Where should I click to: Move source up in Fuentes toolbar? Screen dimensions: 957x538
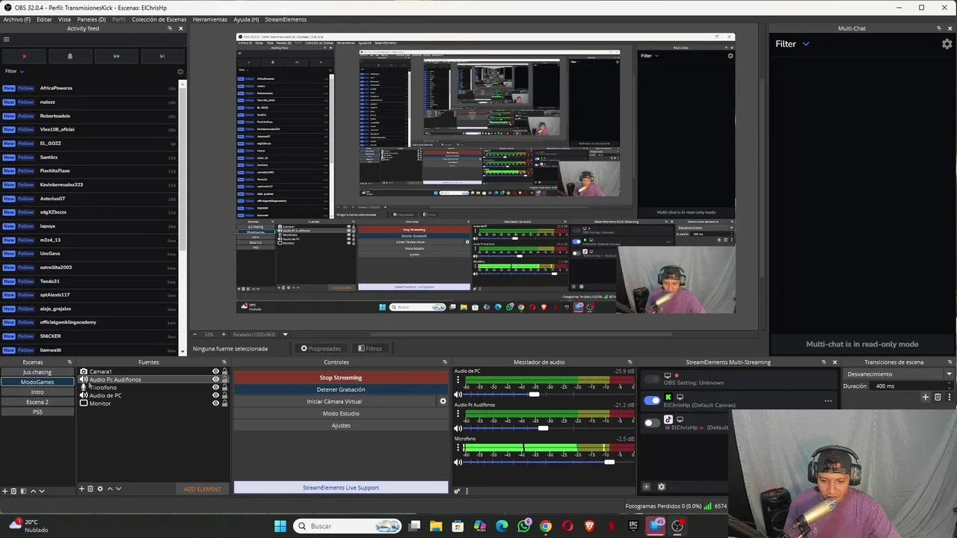point(110,489)
